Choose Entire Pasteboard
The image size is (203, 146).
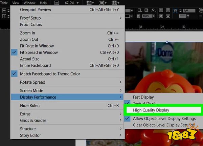click(x=67, y=65)
